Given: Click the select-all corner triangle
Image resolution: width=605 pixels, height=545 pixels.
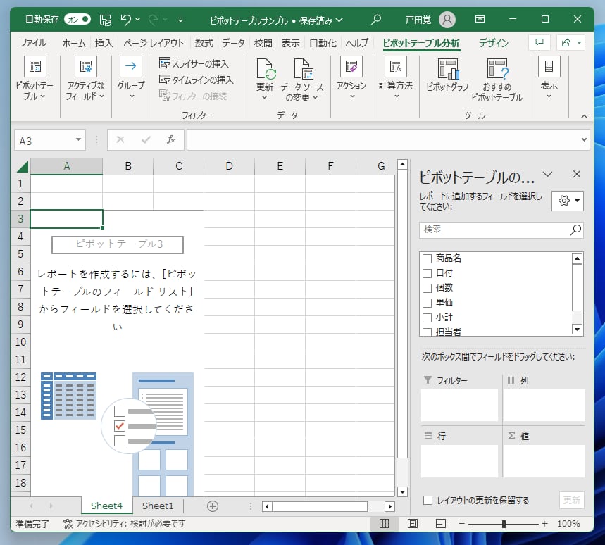Looking at the screenshot, I should coord(23,166).
